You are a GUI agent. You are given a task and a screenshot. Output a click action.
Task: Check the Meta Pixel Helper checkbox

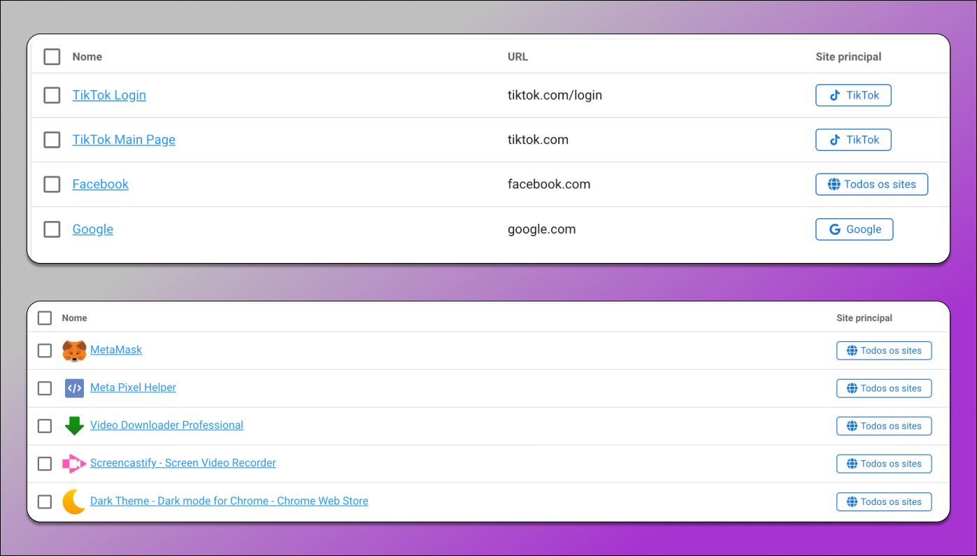tap(45, 388)
